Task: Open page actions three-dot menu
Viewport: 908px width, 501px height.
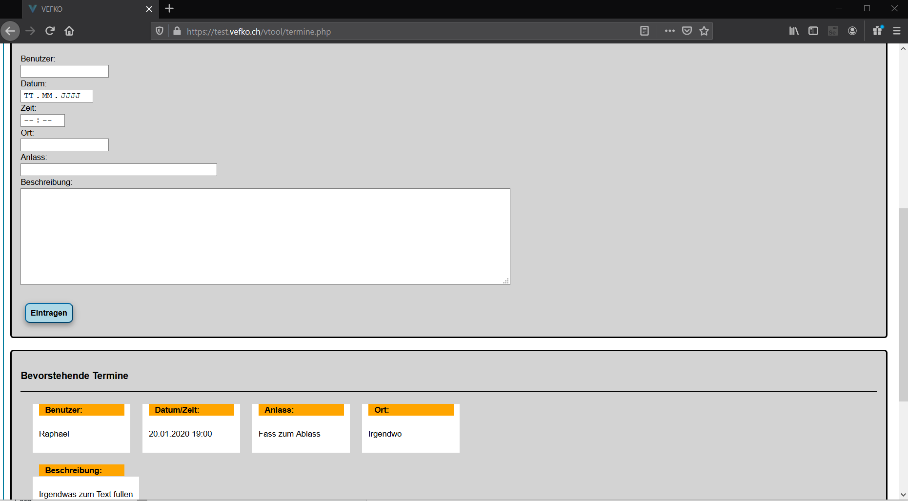Action: coord(669,31)
